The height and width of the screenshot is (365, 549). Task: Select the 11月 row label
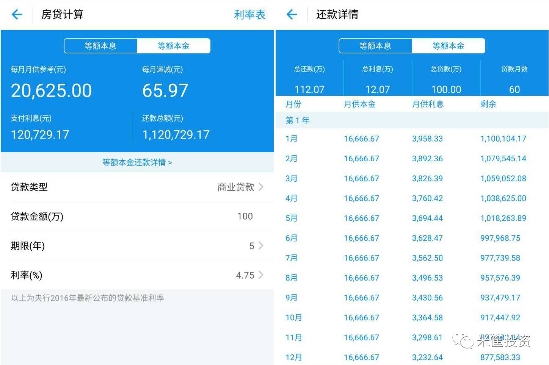pos(294,337)
